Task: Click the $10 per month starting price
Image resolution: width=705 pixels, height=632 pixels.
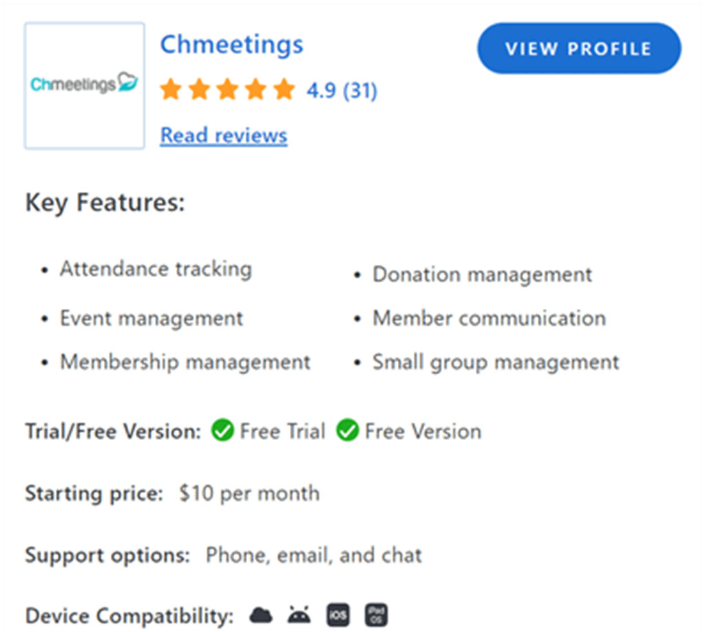Action: tap(249, 493)
